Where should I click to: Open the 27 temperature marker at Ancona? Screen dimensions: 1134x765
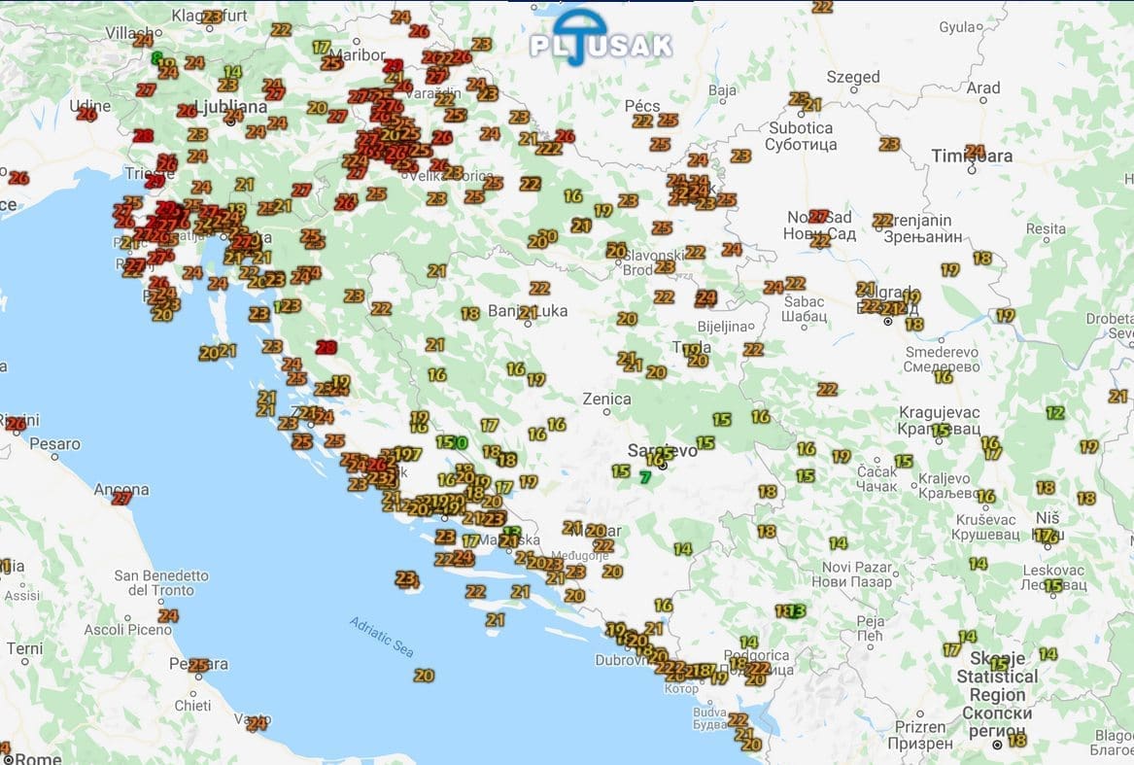point(121,498)
